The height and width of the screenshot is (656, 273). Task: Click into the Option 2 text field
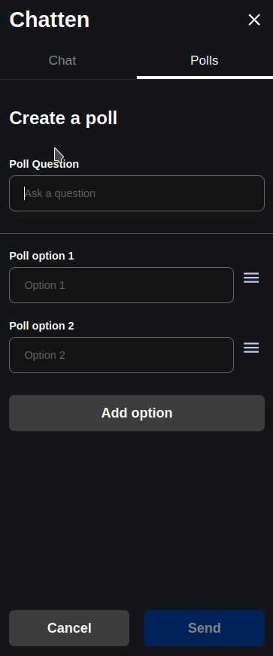click(121, 355)
